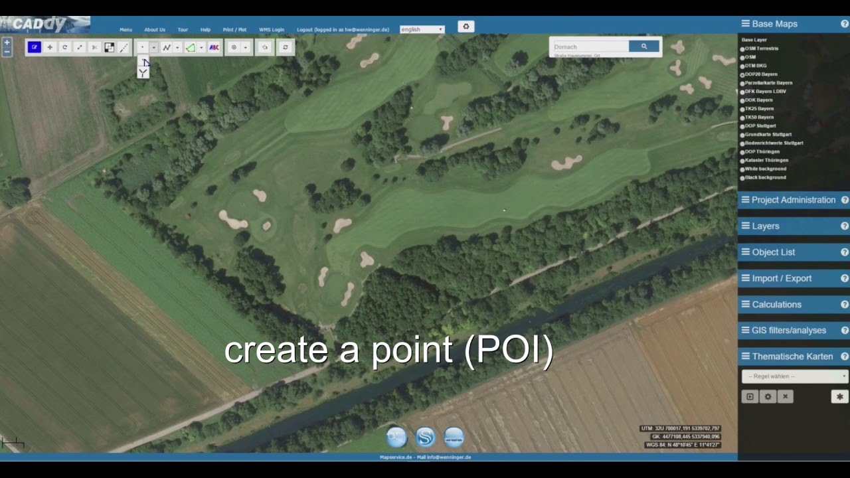Select the OSM base layer radio
The width and height of the screenshot is (850, 478).
pos(742,58)
